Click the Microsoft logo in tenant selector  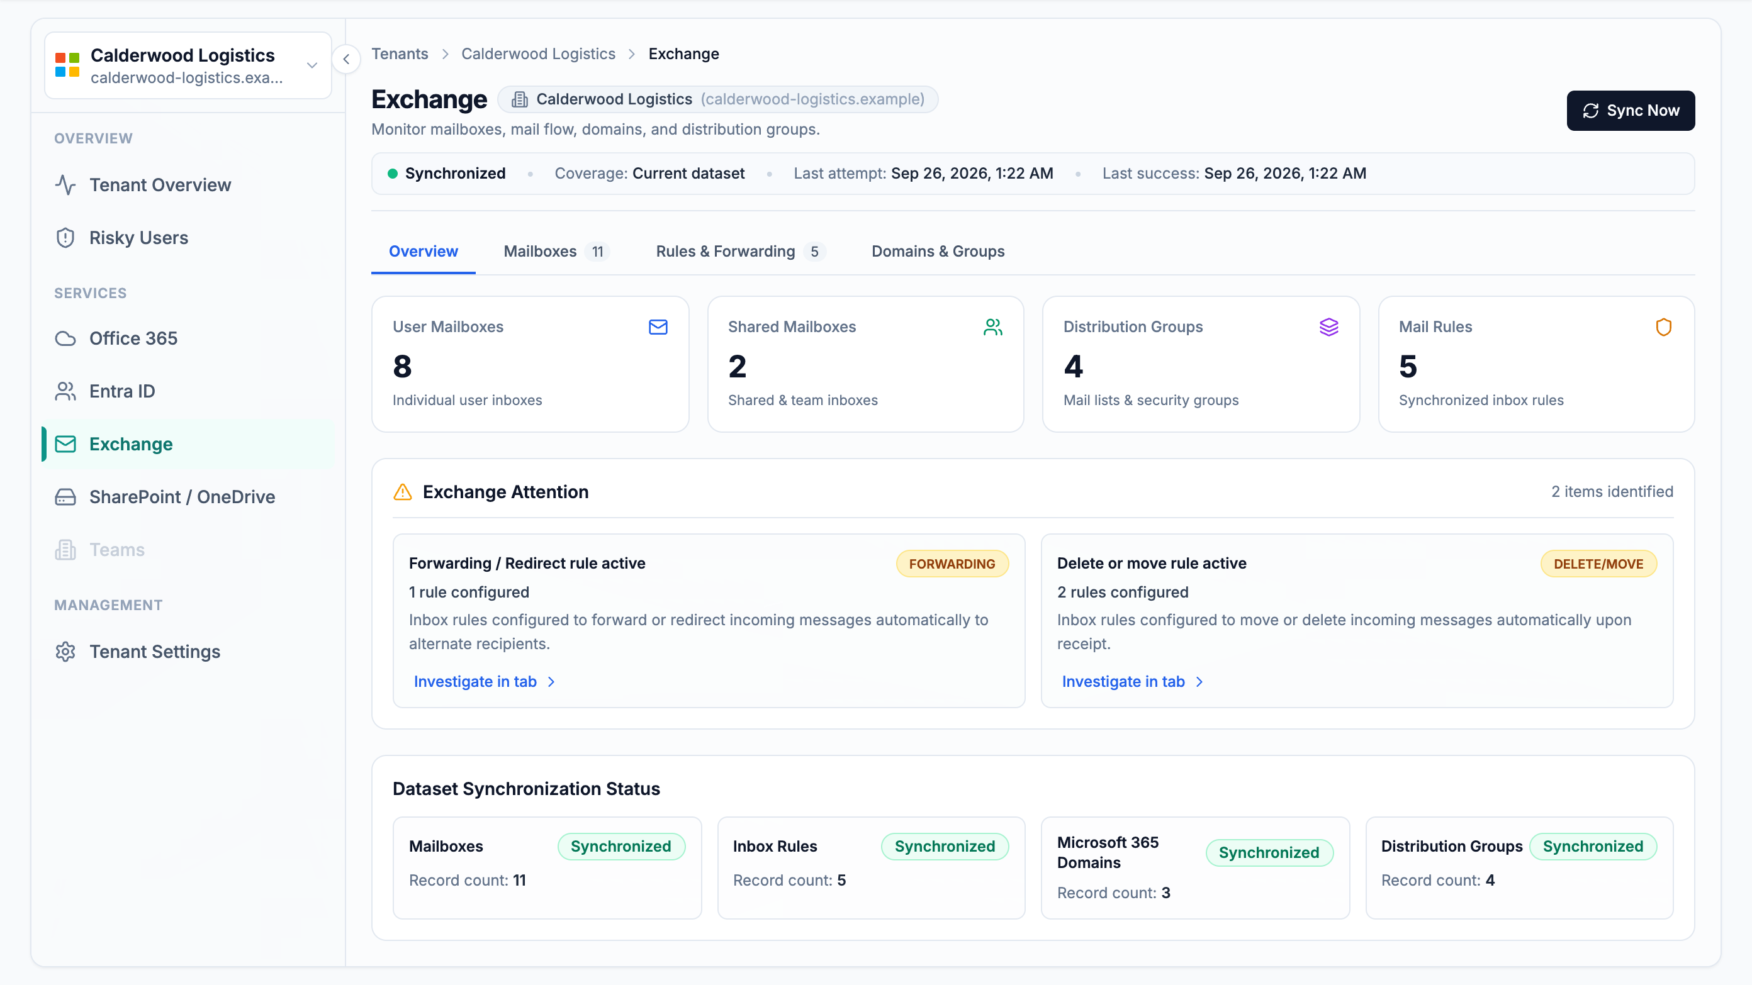click(67, 65)
